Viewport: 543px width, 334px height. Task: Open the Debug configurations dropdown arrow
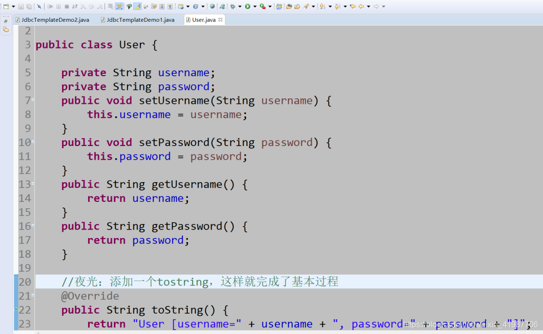[x=240, y=6]
